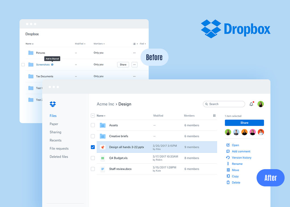Check the Creative briefs row checkbox
This screenshot has width=290, height=207.
(x=93, y=136)
